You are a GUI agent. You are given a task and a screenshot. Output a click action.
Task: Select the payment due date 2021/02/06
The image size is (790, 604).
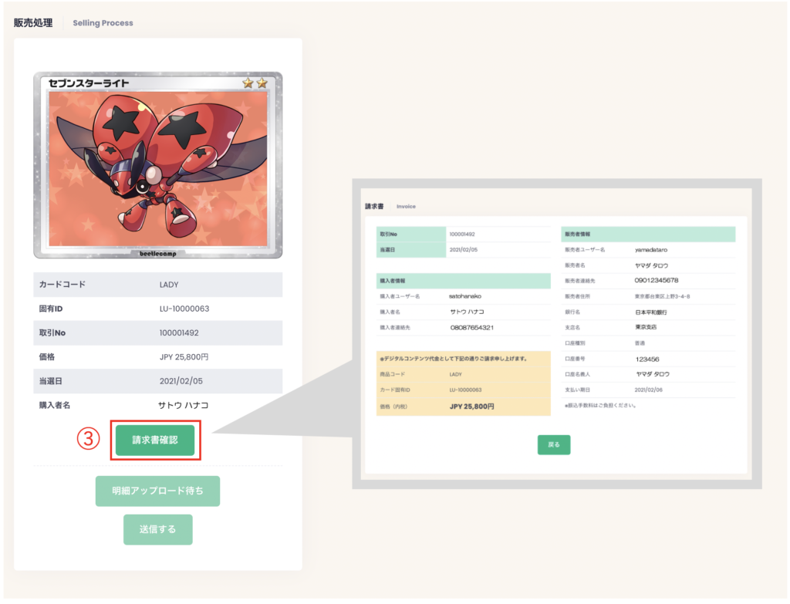point(648,390)
